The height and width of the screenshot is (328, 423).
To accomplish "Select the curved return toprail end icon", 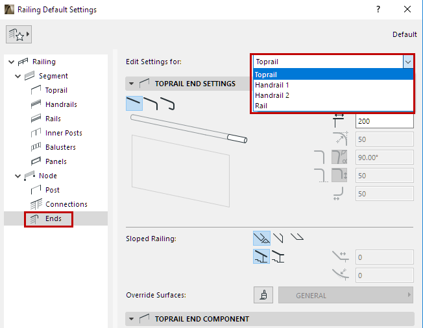I will (x=168, y=102).
